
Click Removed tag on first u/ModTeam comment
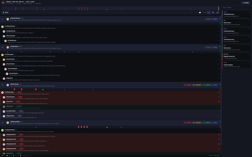click(x=19, y=106)
